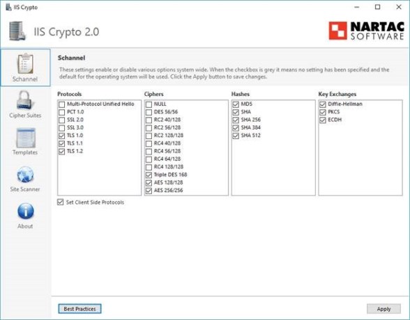Toggle the RC4 128/128 cipher
Viewport: 410px width, 320px height.
(x=149, y=167)
